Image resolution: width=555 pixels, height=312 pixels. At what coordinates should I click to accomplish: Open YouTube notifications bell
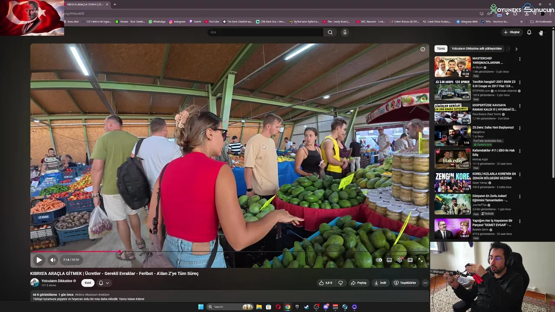(529, 32)
